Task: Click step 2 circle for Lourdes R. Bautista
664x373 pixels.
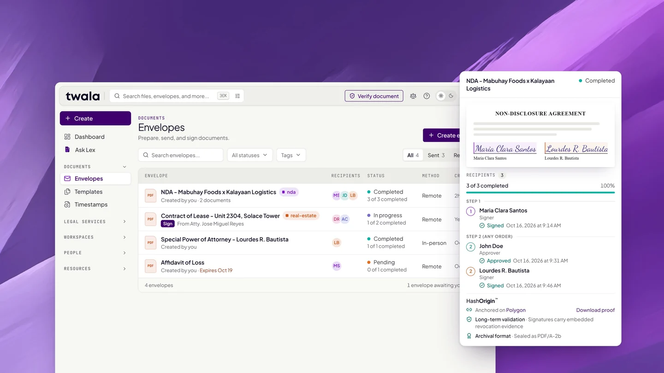Action: click(471, 271)
